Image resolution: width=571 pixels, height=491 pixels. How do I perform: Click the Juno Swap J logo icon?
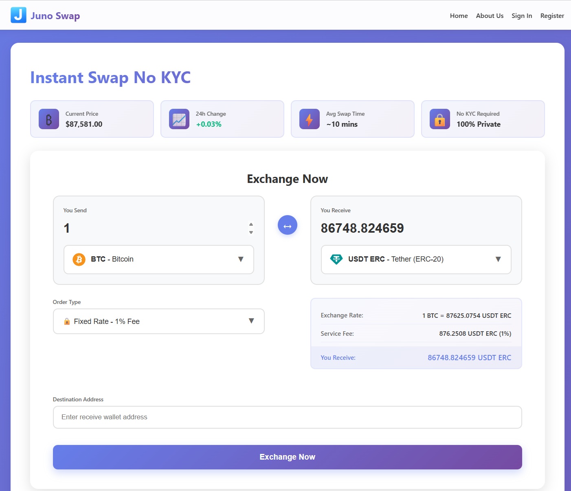click(x=18, y=15)
